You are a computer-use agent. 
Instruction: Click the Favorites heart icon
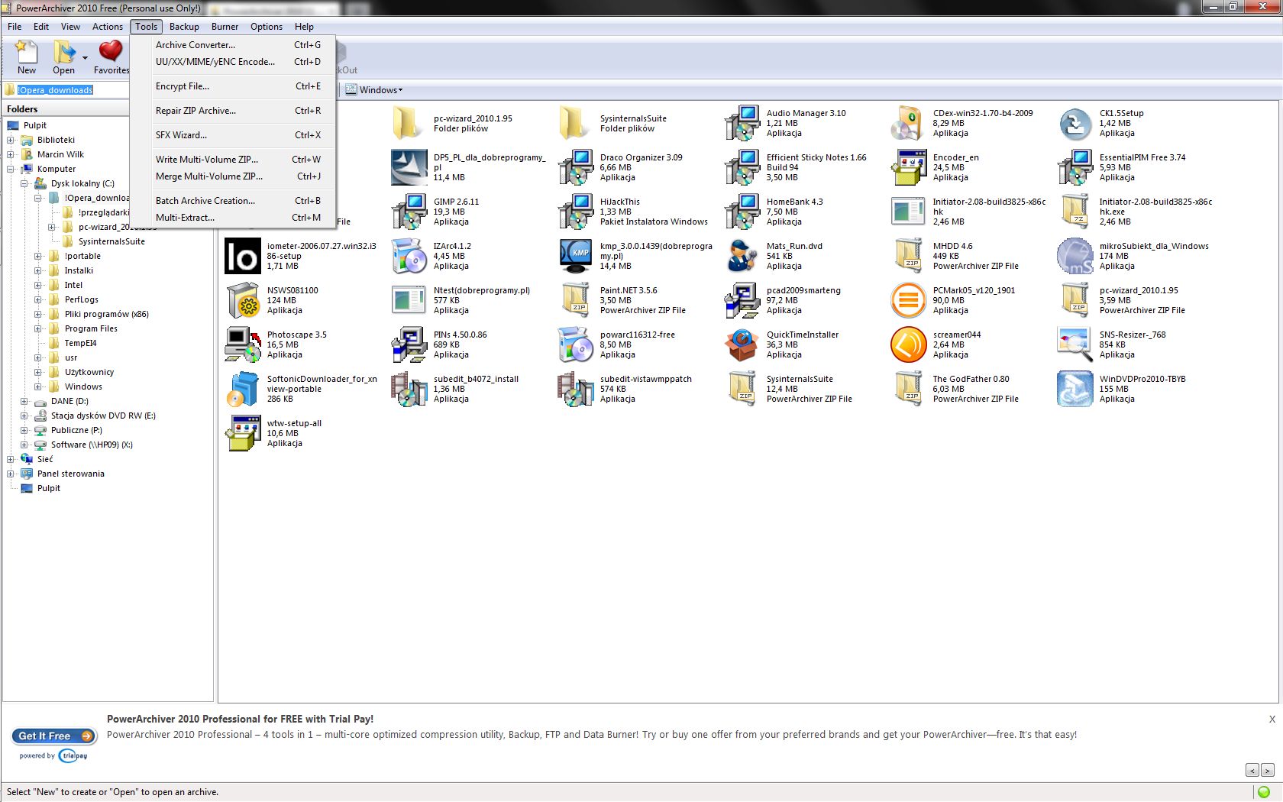click(x=111, y=51)
